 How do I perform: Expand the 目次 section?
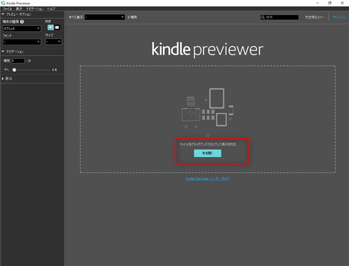click(3, 78)
